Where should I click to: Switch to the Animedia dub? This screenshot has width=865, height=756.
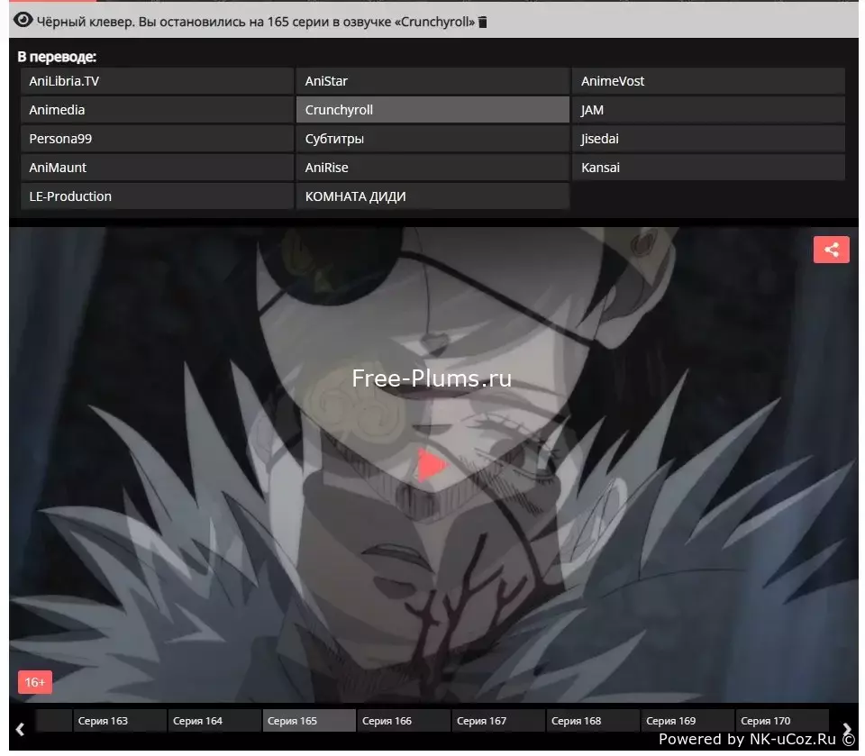click(x=157, y=110)
